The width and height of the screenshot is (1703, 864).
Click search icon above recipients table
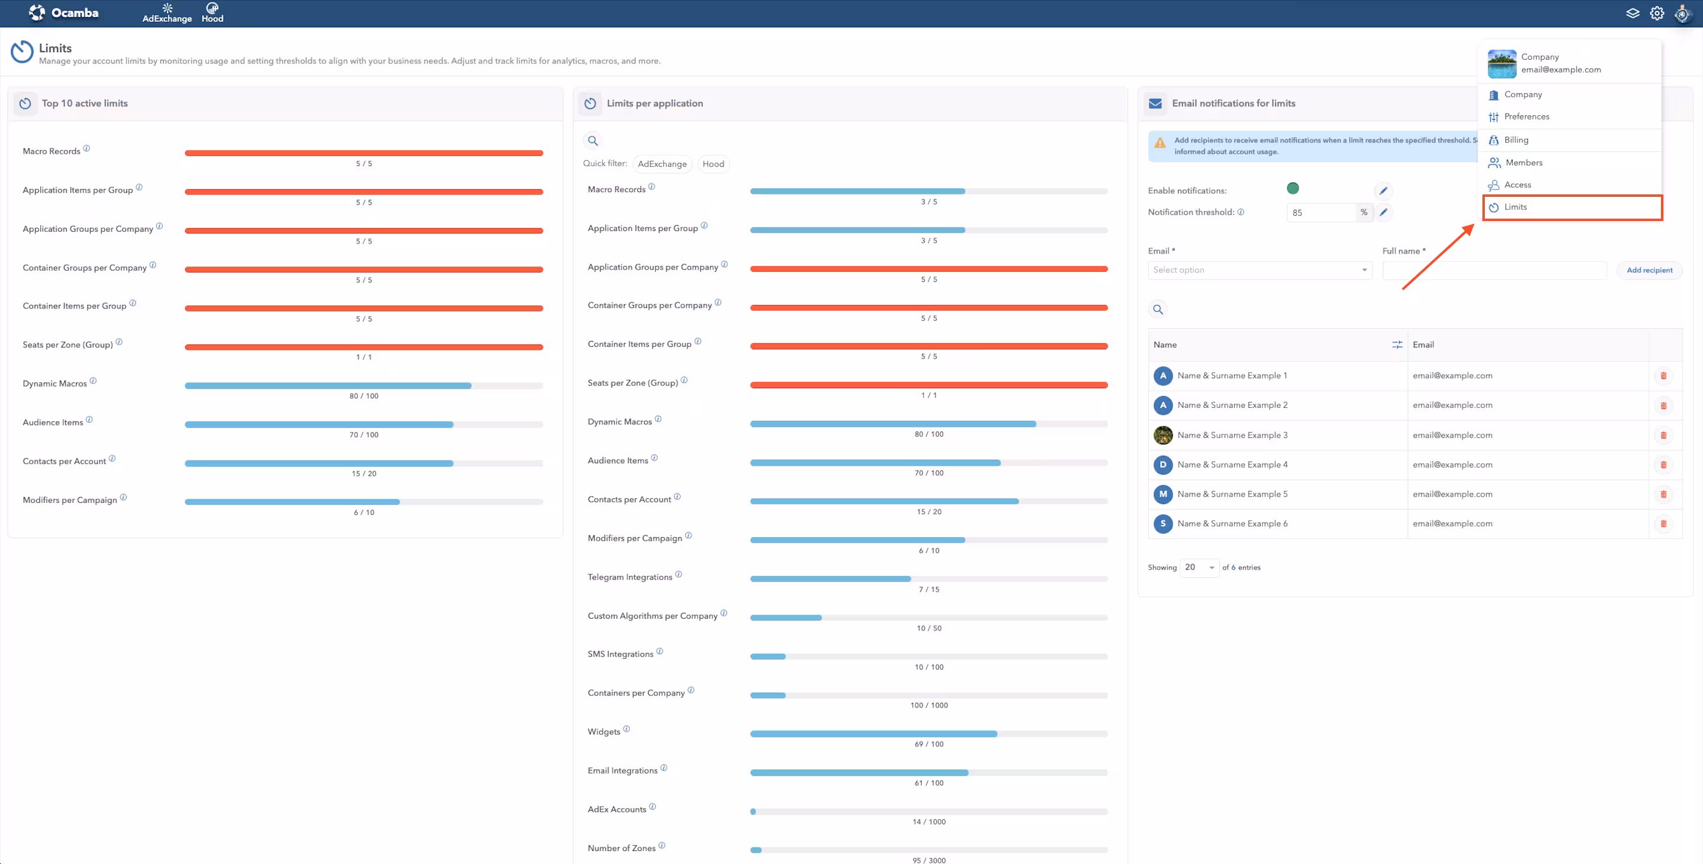pyautogui.click(x=1158, y=309)
